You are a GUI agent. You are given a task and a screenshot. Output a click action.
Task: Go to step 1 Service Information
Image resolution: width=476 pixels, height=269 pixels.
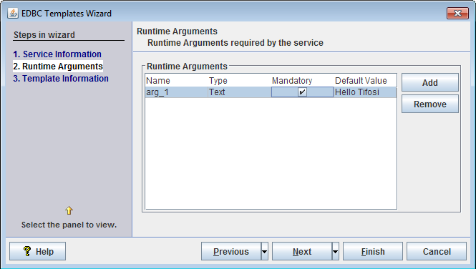click(57, 54)
